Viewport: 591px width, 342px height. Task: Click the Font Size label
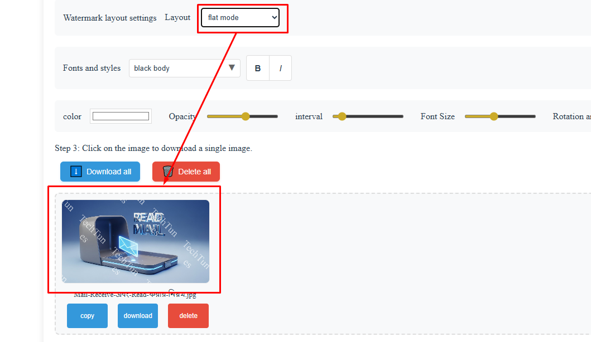coord(438,116)
